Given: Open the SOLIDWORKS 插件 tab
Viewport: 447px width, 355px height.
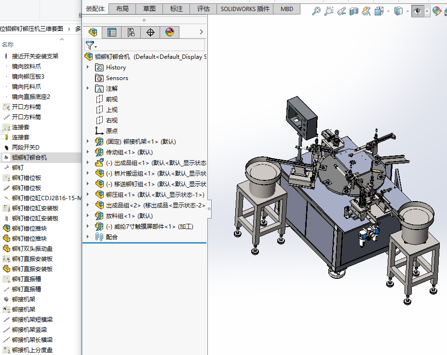Looking at the screenshot, I should coord(245,9).
